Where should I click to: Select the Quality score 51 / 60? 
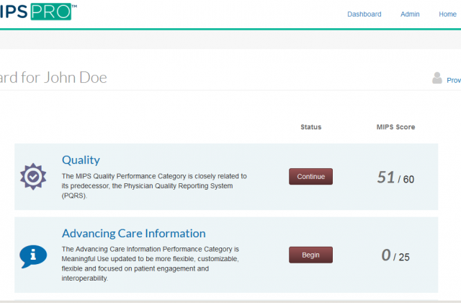pos(397,177)
